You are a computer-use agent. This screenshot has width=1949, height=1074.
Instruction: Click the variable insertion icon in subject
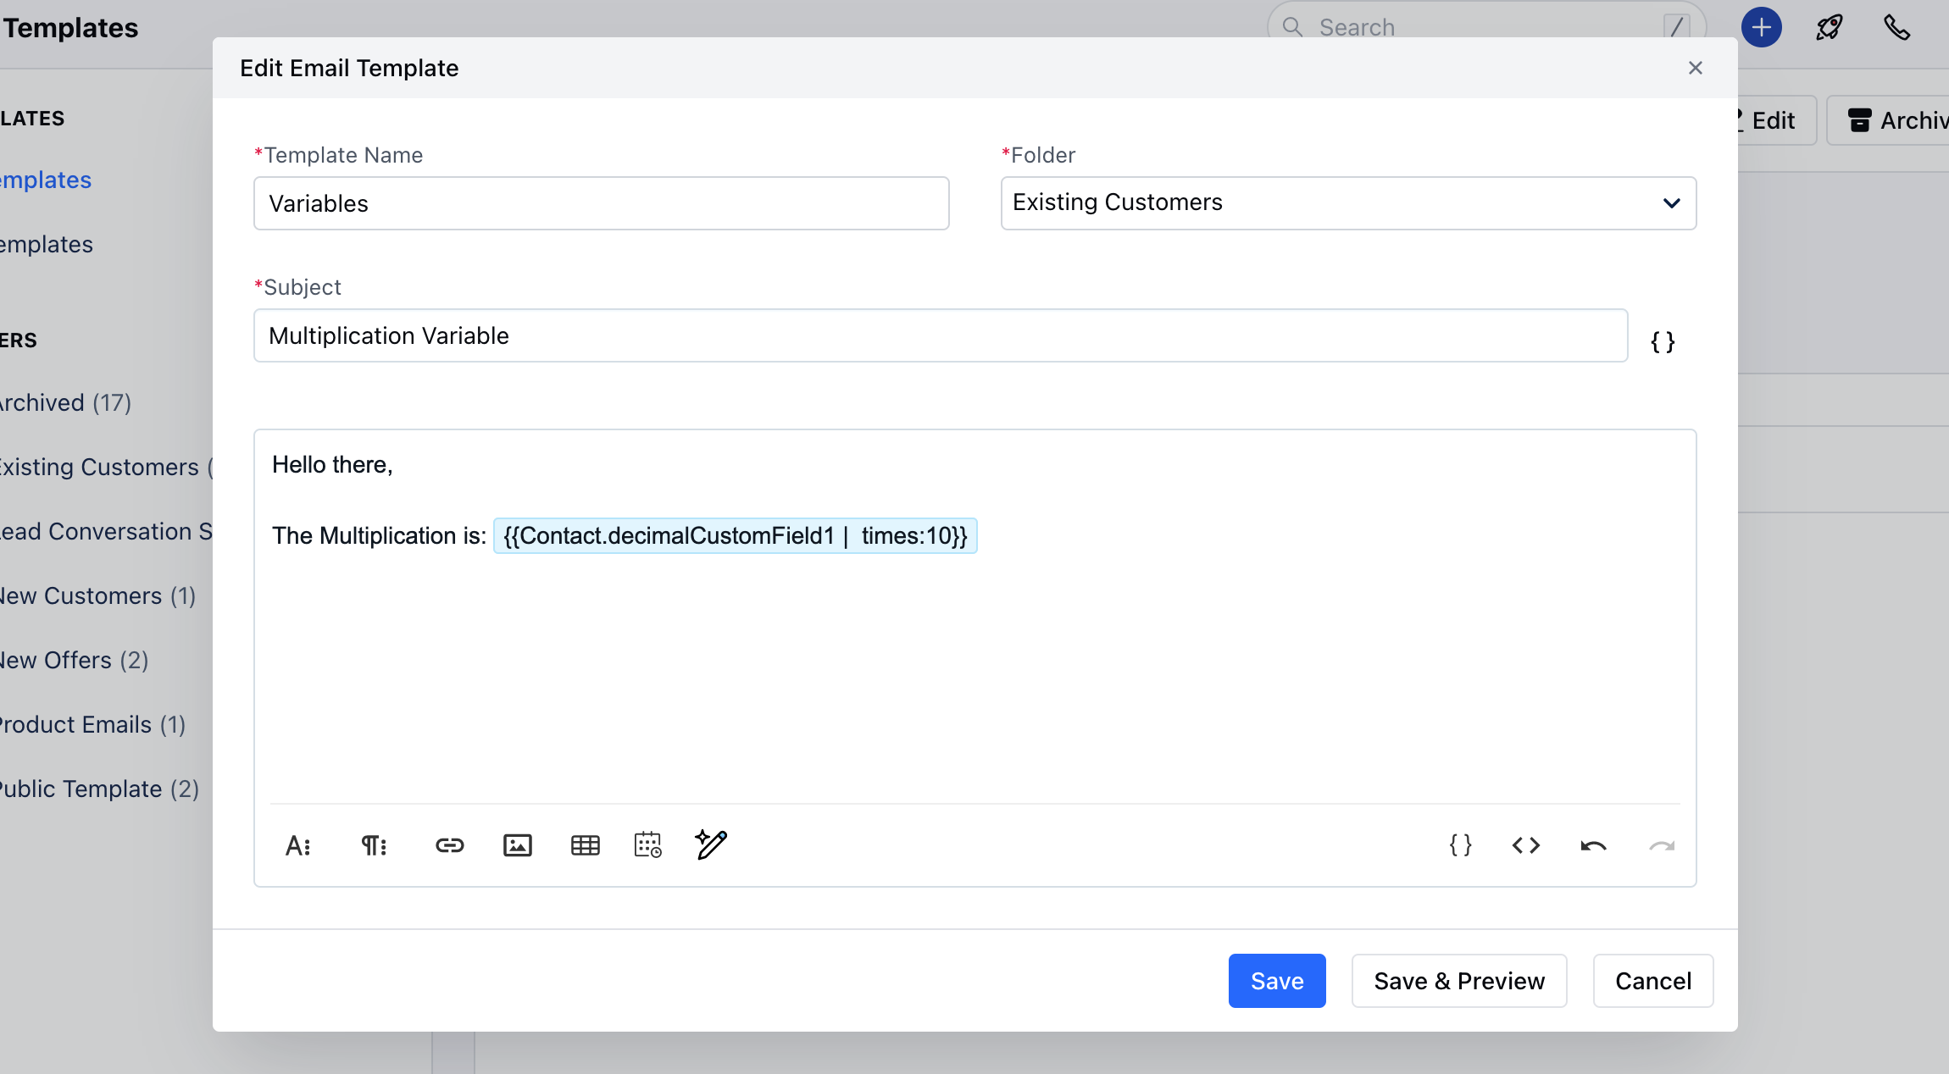[1663, 341]
